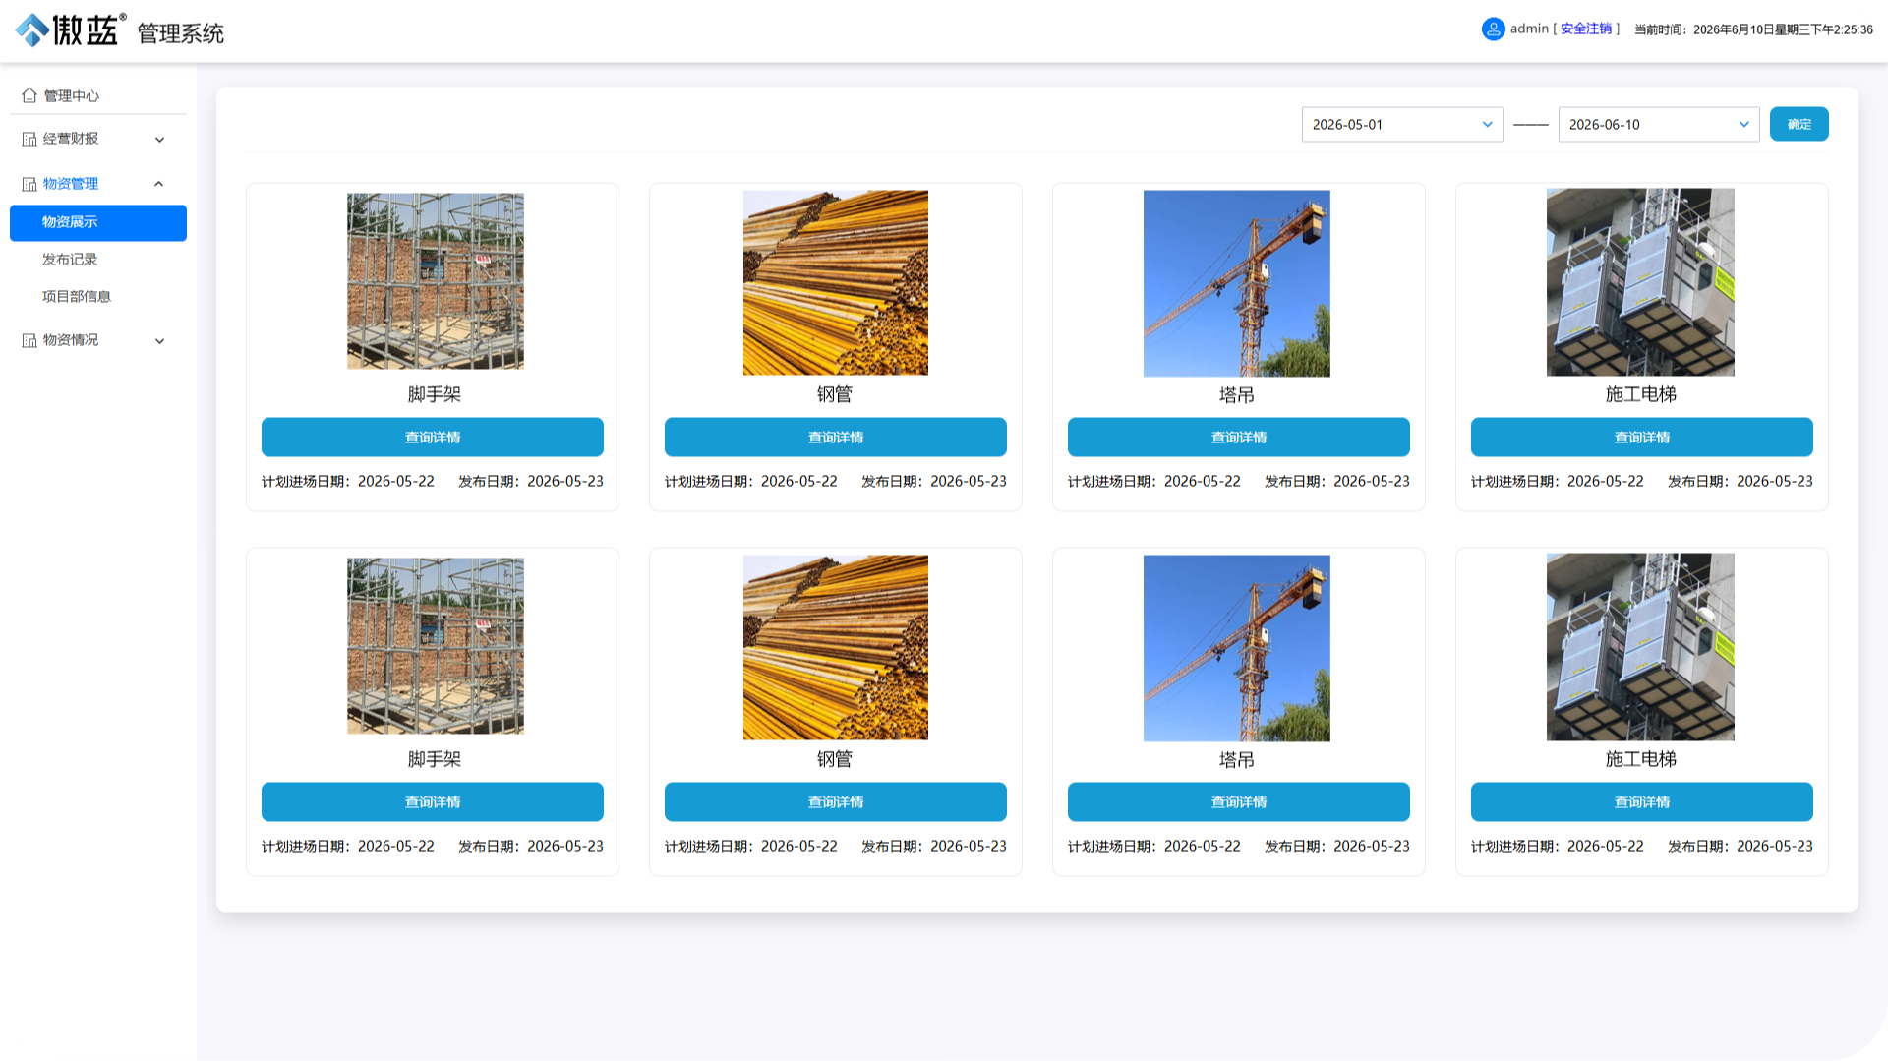Viewport: 1888px width, 1061px height.
Task: Click first-row 施工电梯 elevator photo
Action: click(x=1640, y=282)
